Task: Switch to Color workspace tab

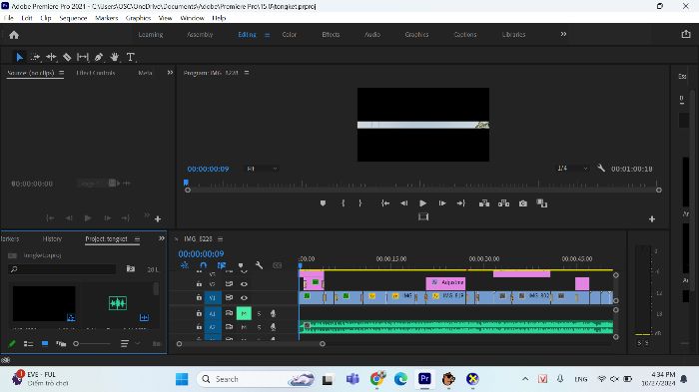Action: [x=290, y=34]
